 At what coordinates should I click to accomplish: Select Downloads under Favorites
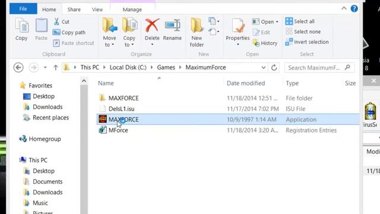pyautogui.click(x=47, y=107)
